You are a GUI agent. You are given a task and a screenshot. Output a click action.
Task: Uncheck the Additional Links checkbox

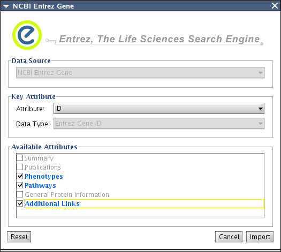point(20,203)
